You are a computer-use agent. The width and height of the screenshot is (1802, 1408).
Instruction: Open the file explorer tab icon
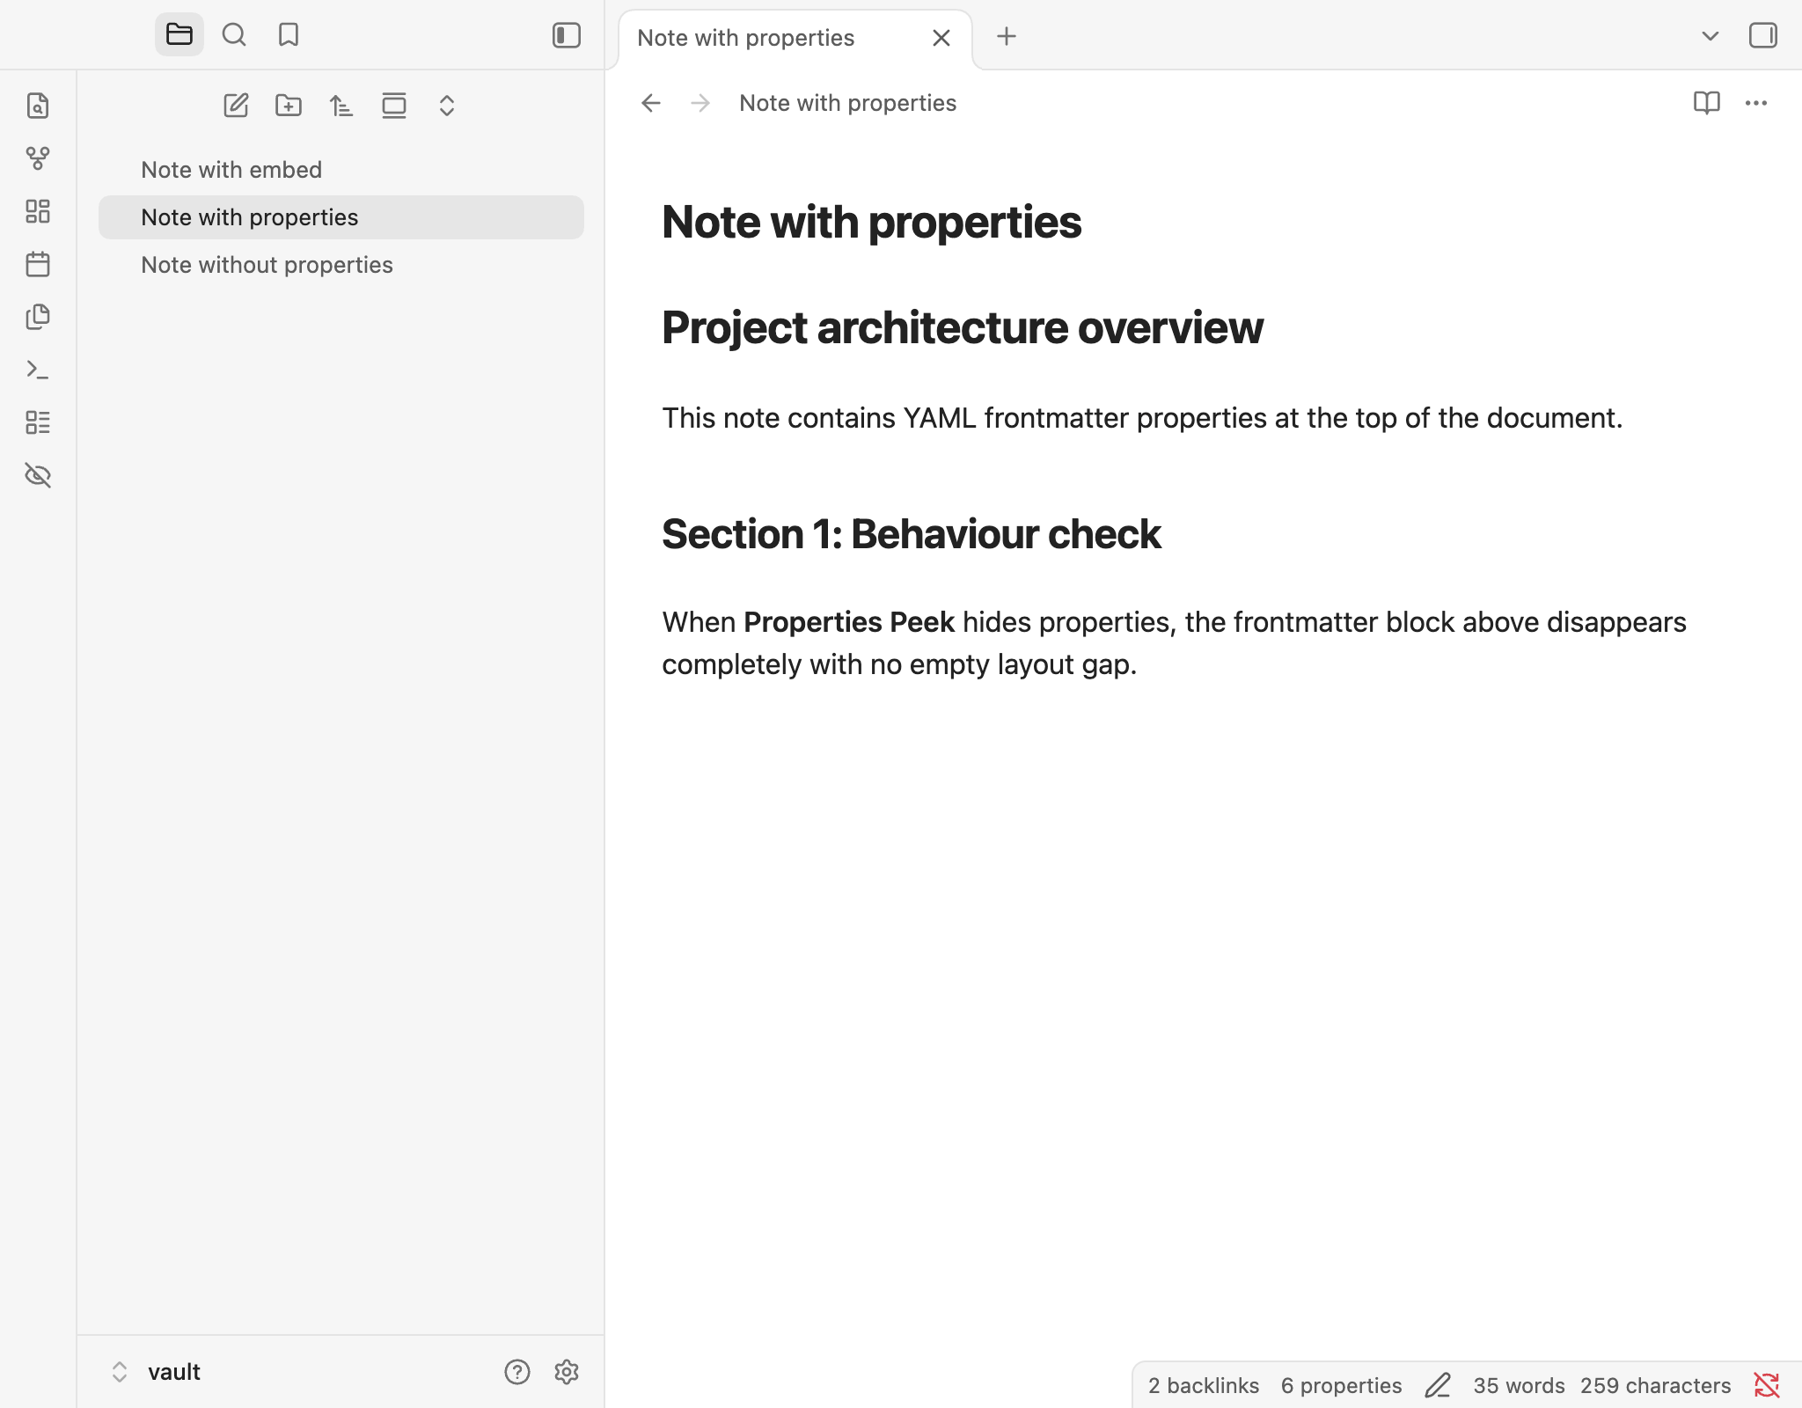(x=179, y=35)
